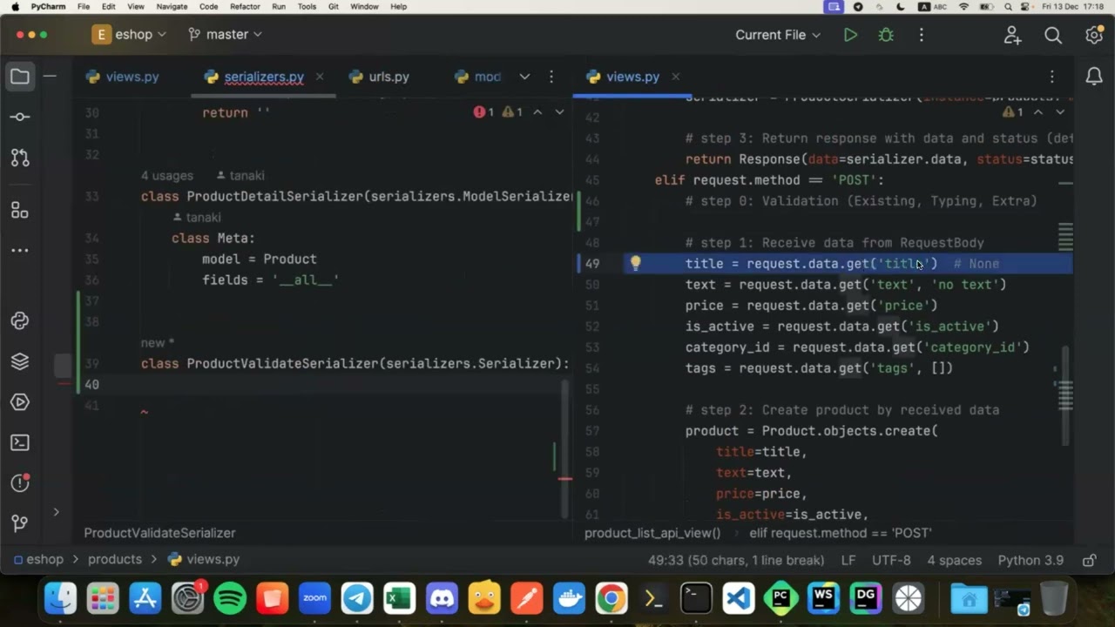Jump to previous highlighted problem in right views.py
The image size is (1115, 627).
(1038, 112)
